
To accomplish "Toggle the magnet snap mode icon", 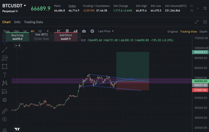I will 4,130.
